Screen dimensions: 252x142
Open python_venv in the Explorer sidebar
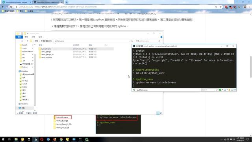tap(27, 51)
